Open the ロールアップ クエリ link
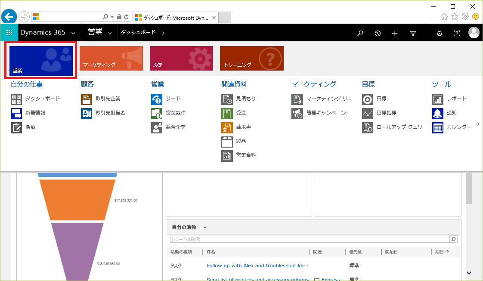This screenshot has width=483, height=281. pyautogui.click(x=399, y=127)
